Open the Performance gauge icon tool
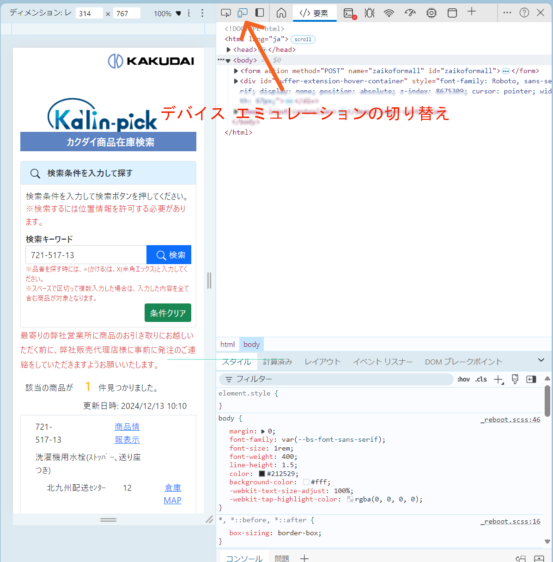Screen dimensions: 553x562 [410, 13]
